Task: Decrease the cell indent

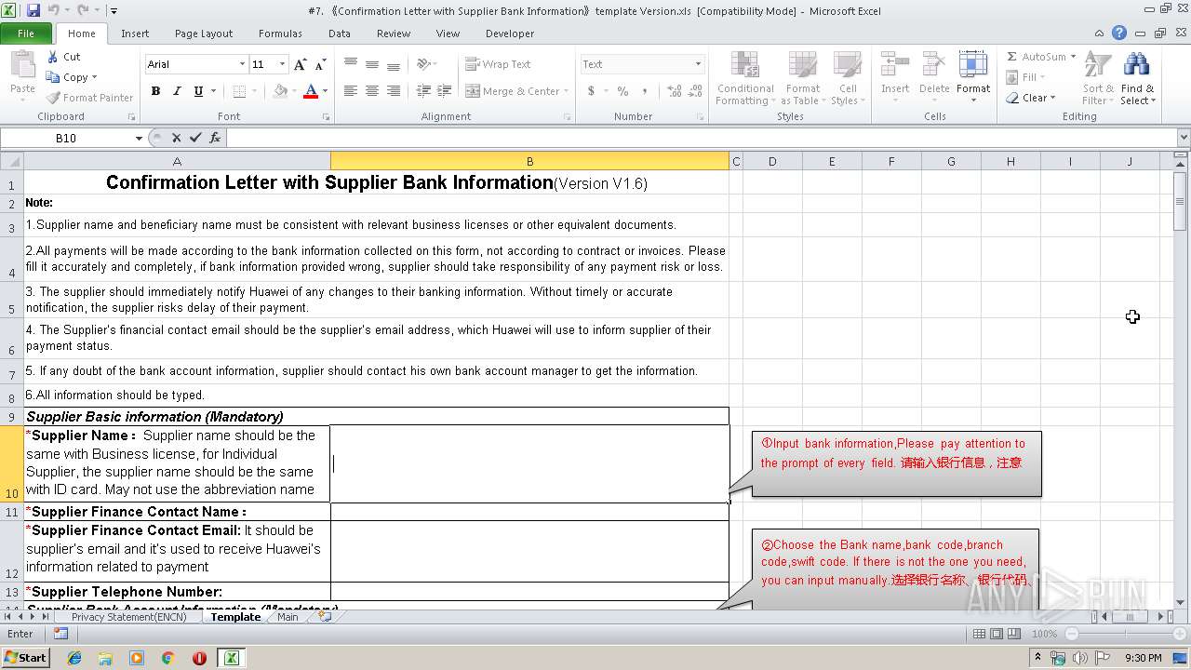Action: click(423, 91)
